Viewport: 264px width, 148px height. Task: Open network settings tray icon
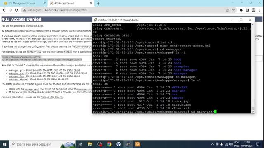click(226, 144)
